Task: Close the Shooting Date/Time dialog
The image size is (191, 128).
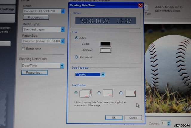Action: point(140,5)
